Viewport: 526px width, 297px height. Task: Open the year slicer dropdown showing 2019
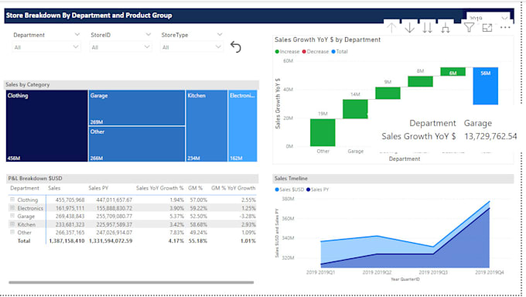488,18
